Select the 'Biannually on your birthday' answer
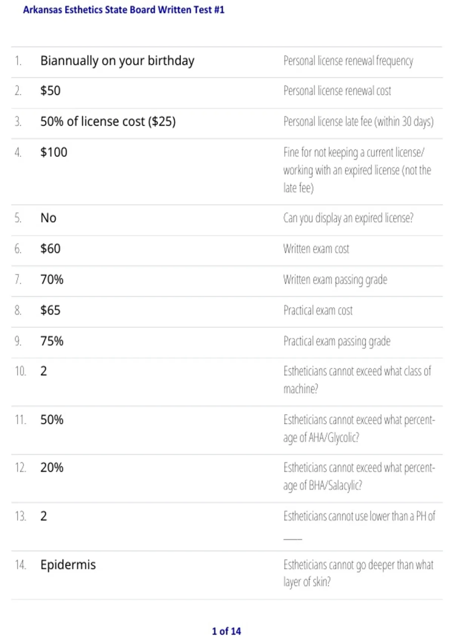 click(117, 61)
